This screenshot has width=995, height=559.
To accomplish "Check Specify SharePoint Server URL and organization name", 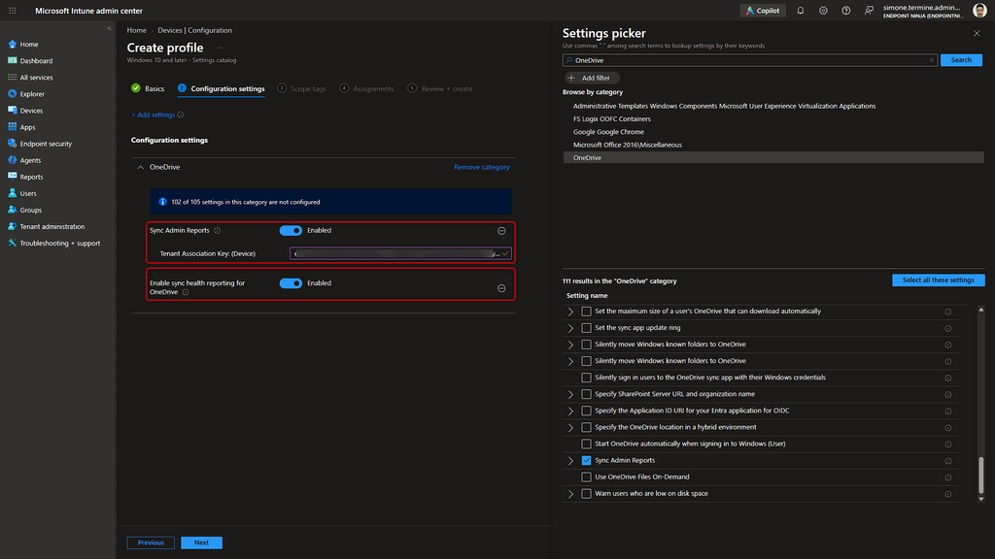I will tap(586, 394).
